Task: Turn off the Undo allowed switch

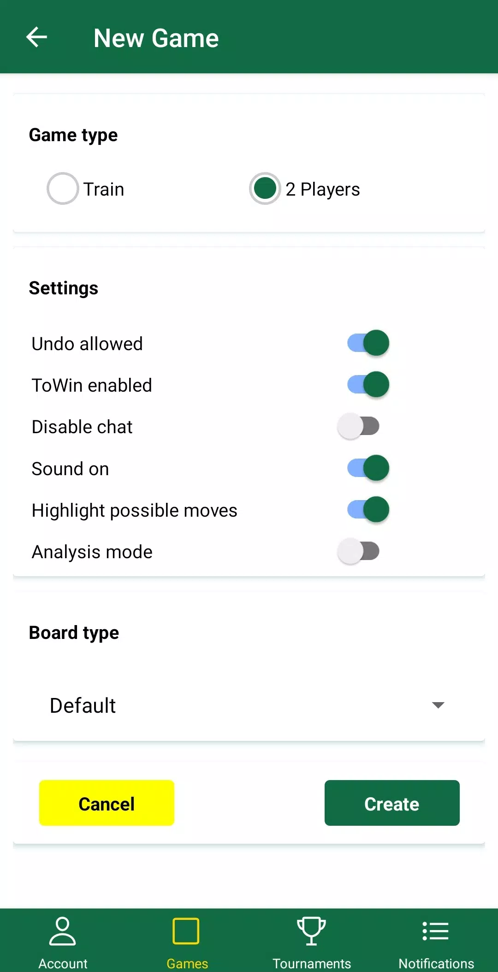Action: [x=368, y=343]
